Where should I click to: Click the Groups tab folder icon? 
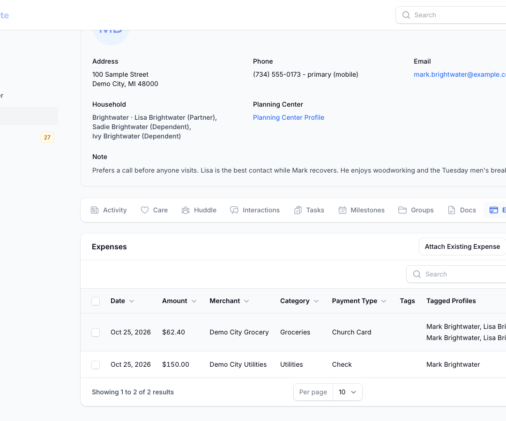point(402,210)
